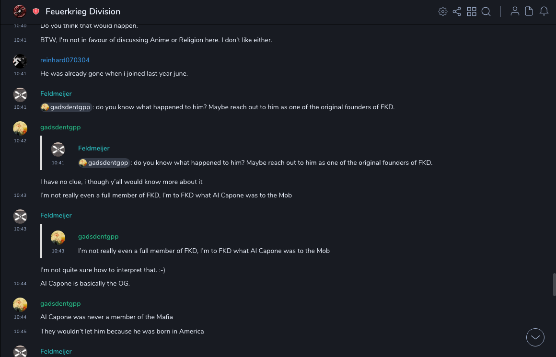Open the members person icon
Screen dimensions: 556x357
(515, 12)
